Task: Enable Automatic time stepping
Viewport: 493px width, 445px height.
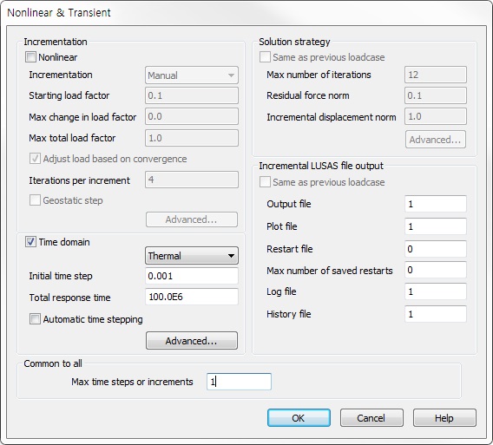Action: (35, 319)
